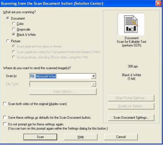Choose the Color scan option
163x145 pixels.
[14, 24]
